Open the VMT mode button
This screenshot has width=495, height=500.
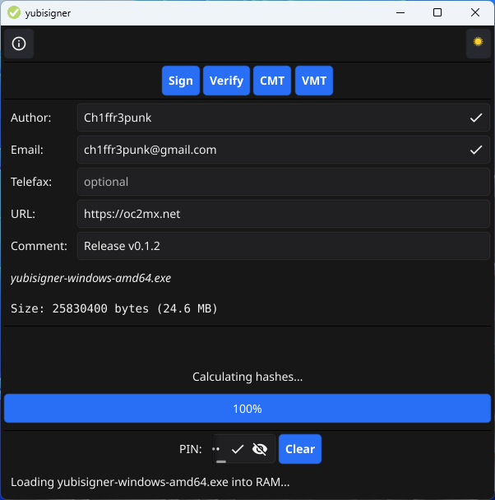pyautogui.click(x=314, y=81)
